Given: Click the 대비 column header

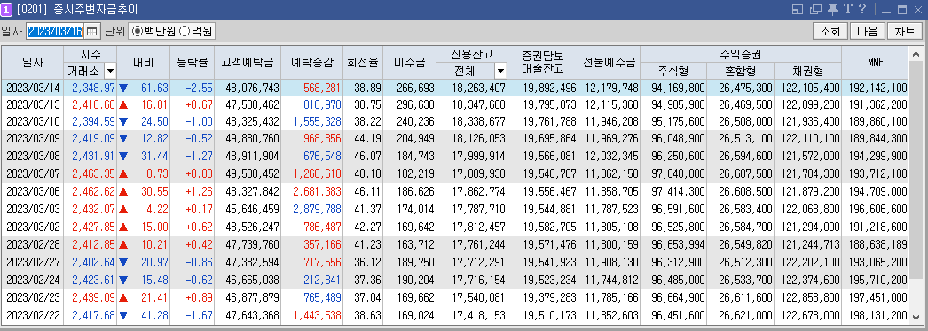Looking at the screenshot, I should coord(143,63).
